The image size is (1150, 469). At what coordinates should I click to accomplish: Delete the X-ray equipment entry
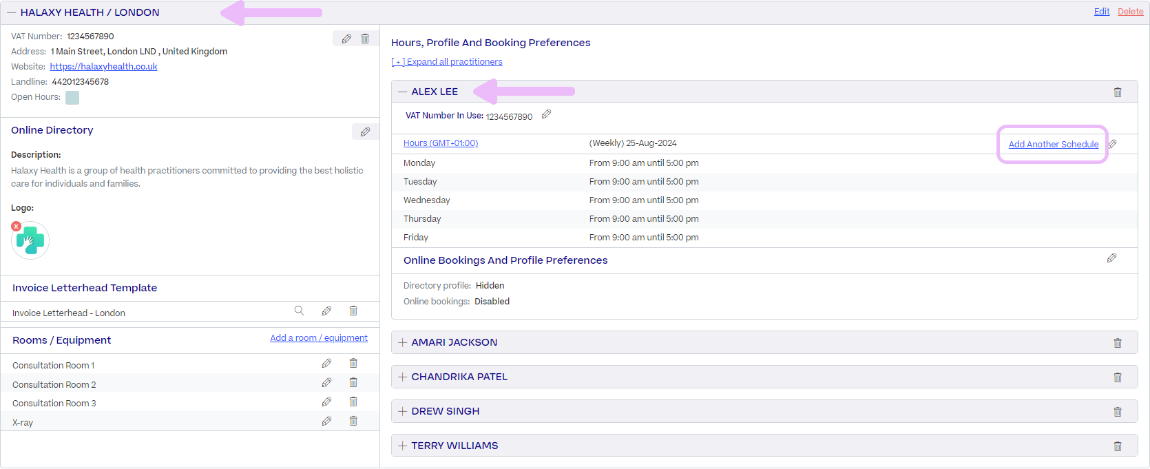click(x=353, y=421)
